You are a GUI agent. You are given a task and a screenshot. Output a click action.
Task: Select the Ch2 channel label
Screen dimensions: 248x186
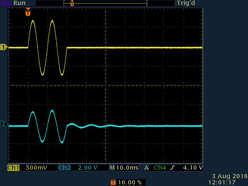[64, 168]
